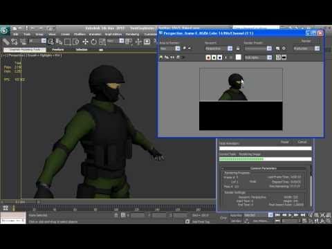Image resolution: width=332 pixels, height=249 pixels.
Task: Click Cancel in the rendering progress dialog
Action: tap(302, 142)
